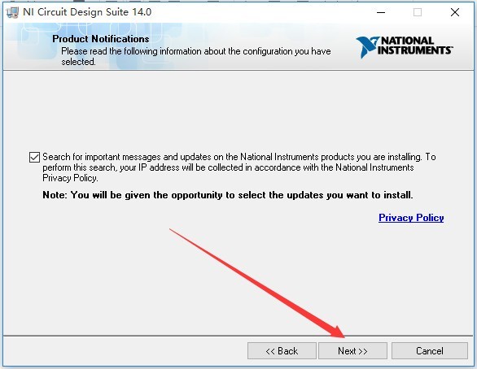Click the 'Please read the following information' subtitle
477x369 pixels.
click(x=196, y=56)
